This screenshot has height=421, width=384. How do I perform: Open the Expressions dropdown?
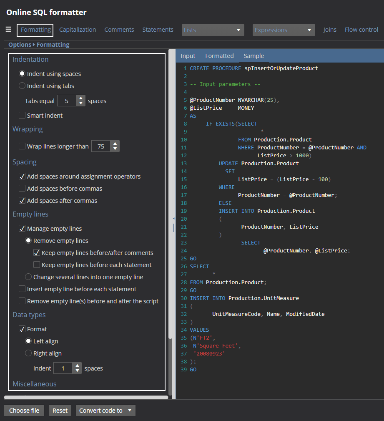coord(284,30)
